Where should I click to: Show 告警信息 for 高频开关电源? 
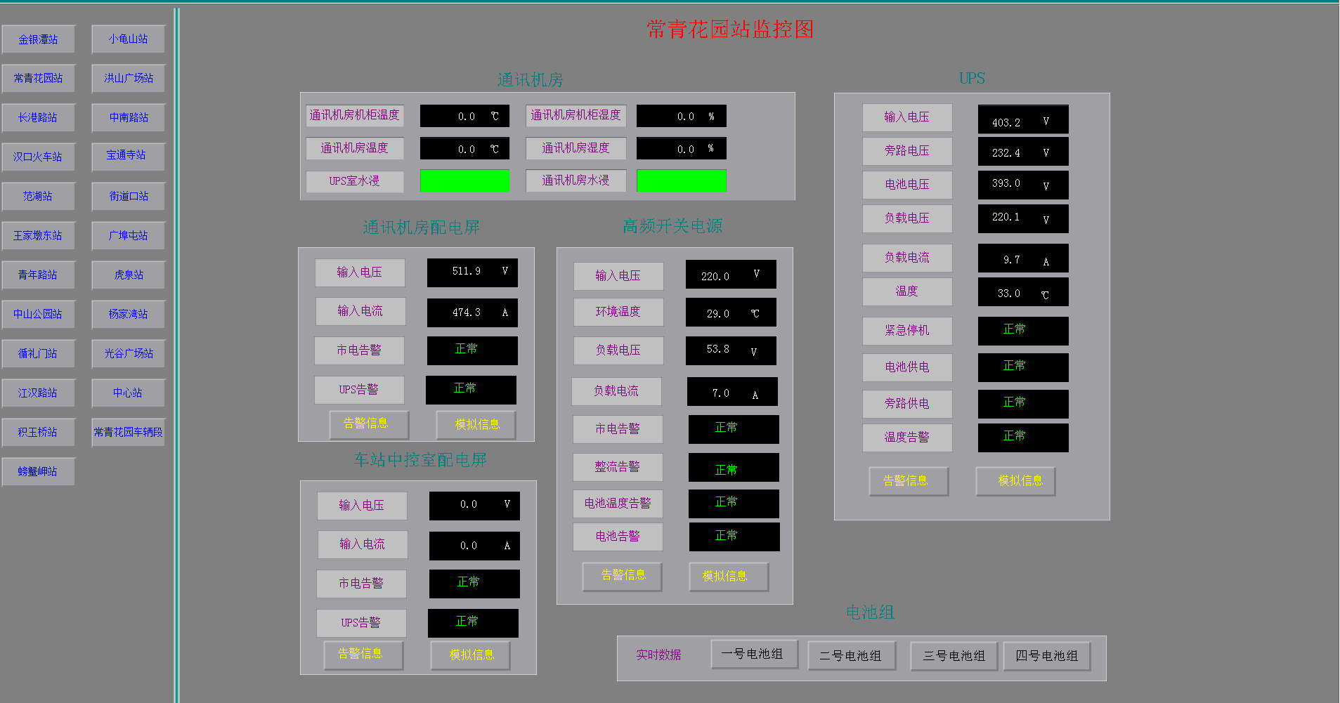tap(622, 576)
